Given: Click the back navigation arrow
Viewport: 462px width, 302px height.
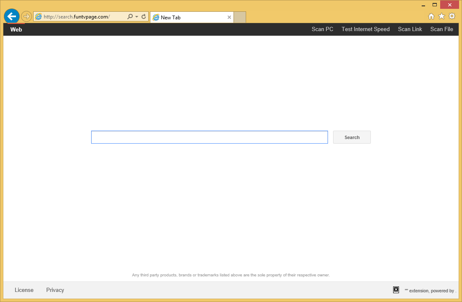Looking at the screenshot, I should click(x=11, y=16).
